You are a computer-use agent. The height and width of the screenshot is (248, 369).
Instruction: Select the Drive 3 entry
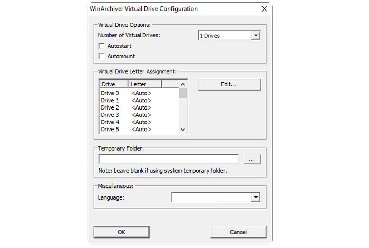[x=110, y=115]
